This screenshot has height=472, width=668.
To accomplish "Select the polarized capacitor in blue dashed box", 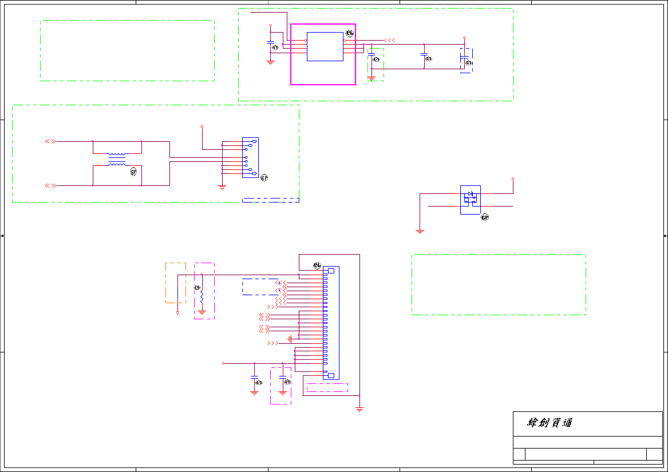I will [465, 58].
